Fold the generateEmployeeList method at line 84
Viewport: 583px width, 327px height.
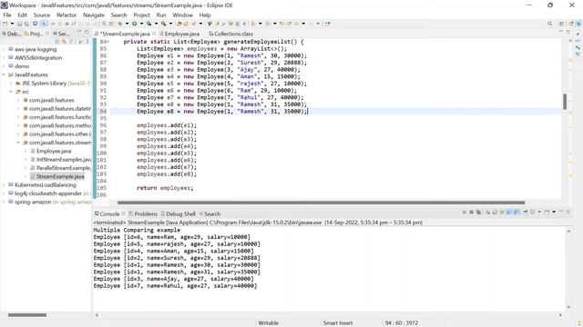click(x=108, y=42)
